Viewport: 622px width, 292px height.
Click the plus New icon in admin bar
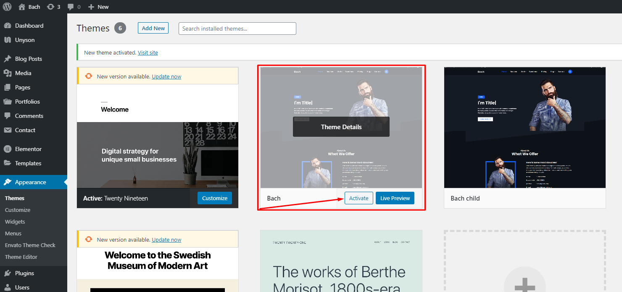(x=91, y=7)
